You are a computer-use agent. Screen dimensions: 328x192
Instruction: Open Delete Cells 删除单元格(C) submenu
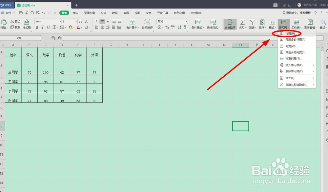tap(297, 71)
